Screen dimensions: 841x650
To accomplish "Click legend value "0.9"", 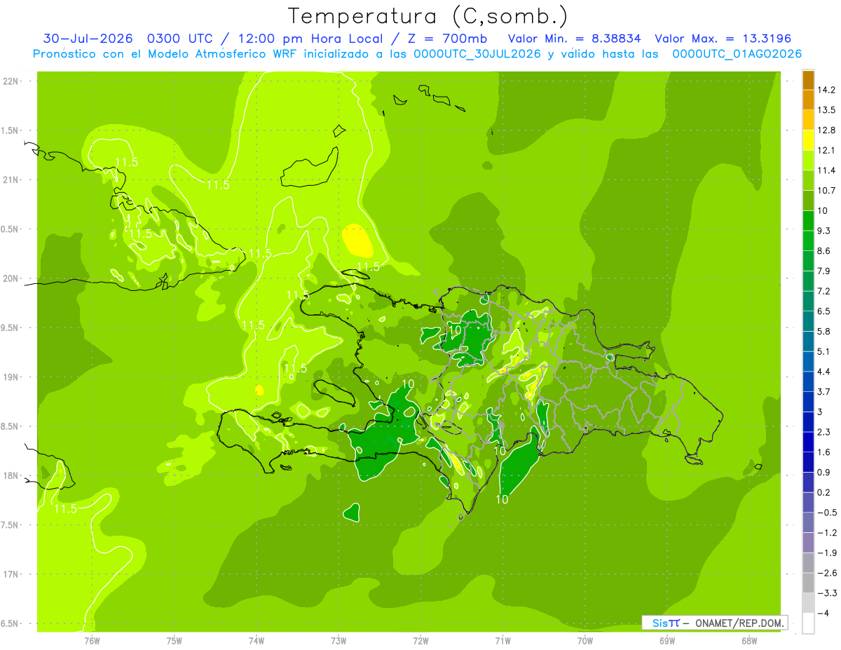I will (826, 472).
